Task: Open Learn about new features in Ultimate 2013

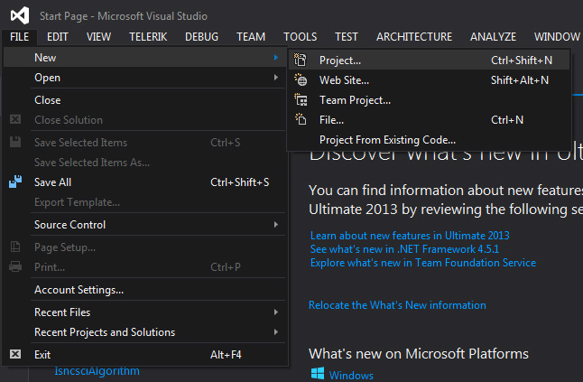Action: 410,236
